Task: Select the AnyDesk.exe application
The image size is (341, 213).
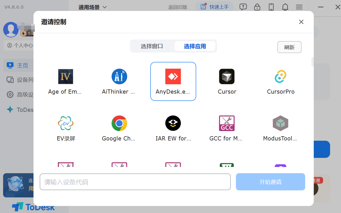Action: point(173,81)
